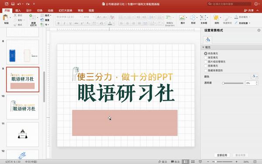Select Picture or Texture Fill radio button
This screenshot has height=164, width=262.
[206, 62]
